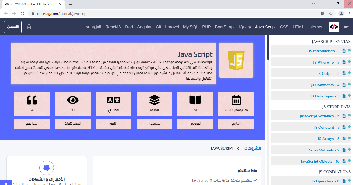Viewport: 353px width, 185px height.
Task: Reload the page with the refresh icon
Action: coord(22,14)
